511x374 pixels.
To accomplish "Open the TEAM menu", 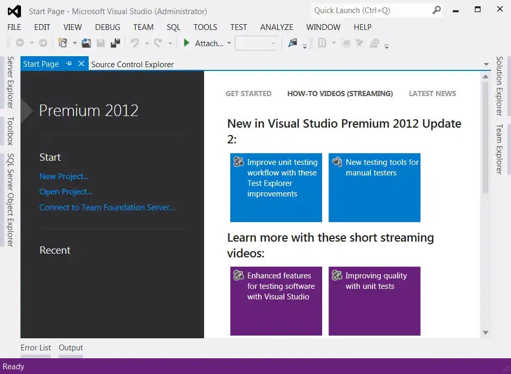I will pos(143,27).
